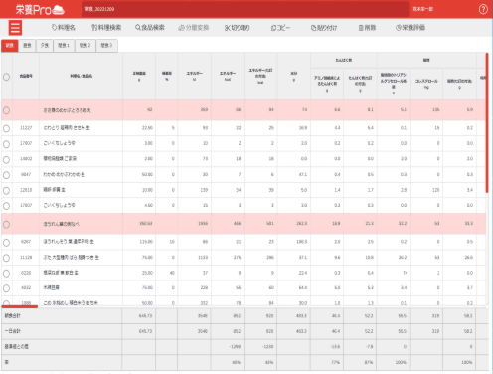493x374 pixels.
Task: Select the 12018 卵黄 row circle
Action: coord(6,190)
